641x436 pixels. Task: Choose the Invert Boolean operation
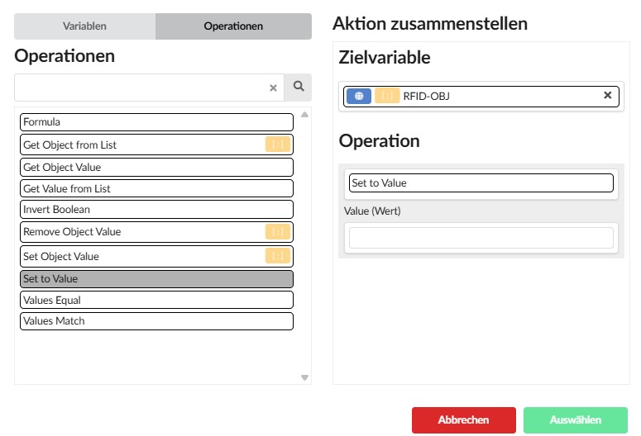(156, 210)
